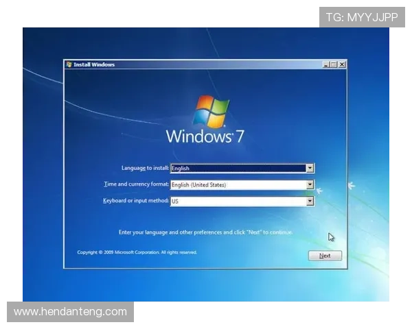Viewport: 412px width, 329px height.
Task: Click the Windows 7 flag logo
Action: [x=211, y=111]
